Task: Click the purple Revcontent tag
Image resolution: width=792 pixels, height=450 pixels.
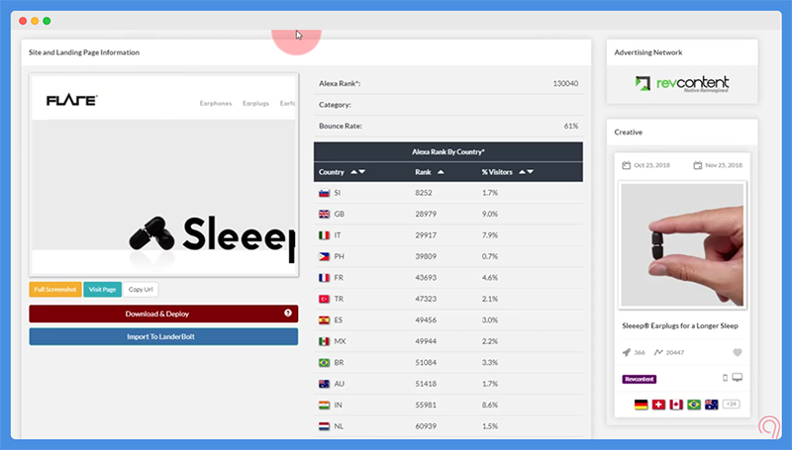Action: 639,379
